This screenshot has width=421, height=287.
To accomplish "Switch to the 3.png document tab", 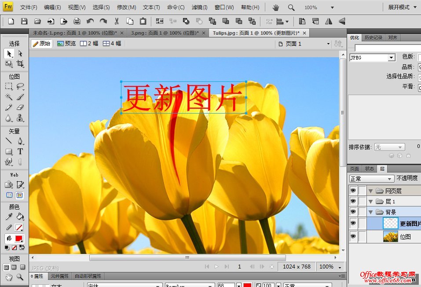I will (x=162, y=33).
